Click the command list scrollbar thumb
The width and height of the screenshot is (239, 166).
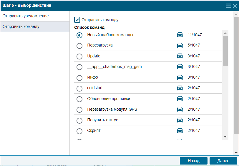point(225,51)
